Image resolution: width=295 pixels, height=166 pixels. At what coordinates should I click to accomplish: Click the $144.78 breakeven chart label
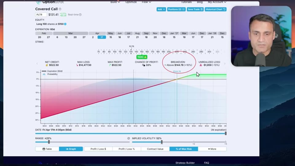[177, 72]
